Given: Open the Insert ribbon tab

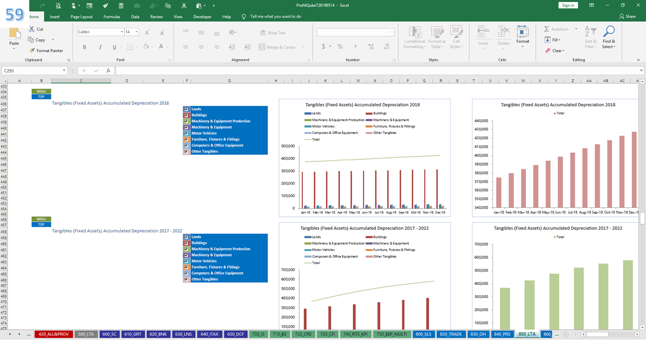Looking at the screenshot, I should click(x=55, y=17).
